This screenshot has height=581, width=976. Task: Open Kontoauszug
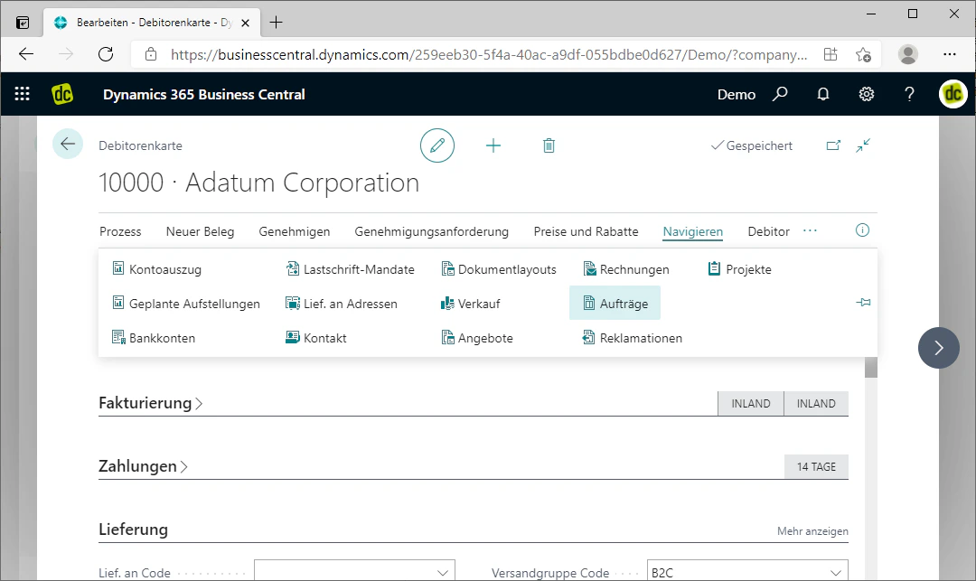point(157,268)
